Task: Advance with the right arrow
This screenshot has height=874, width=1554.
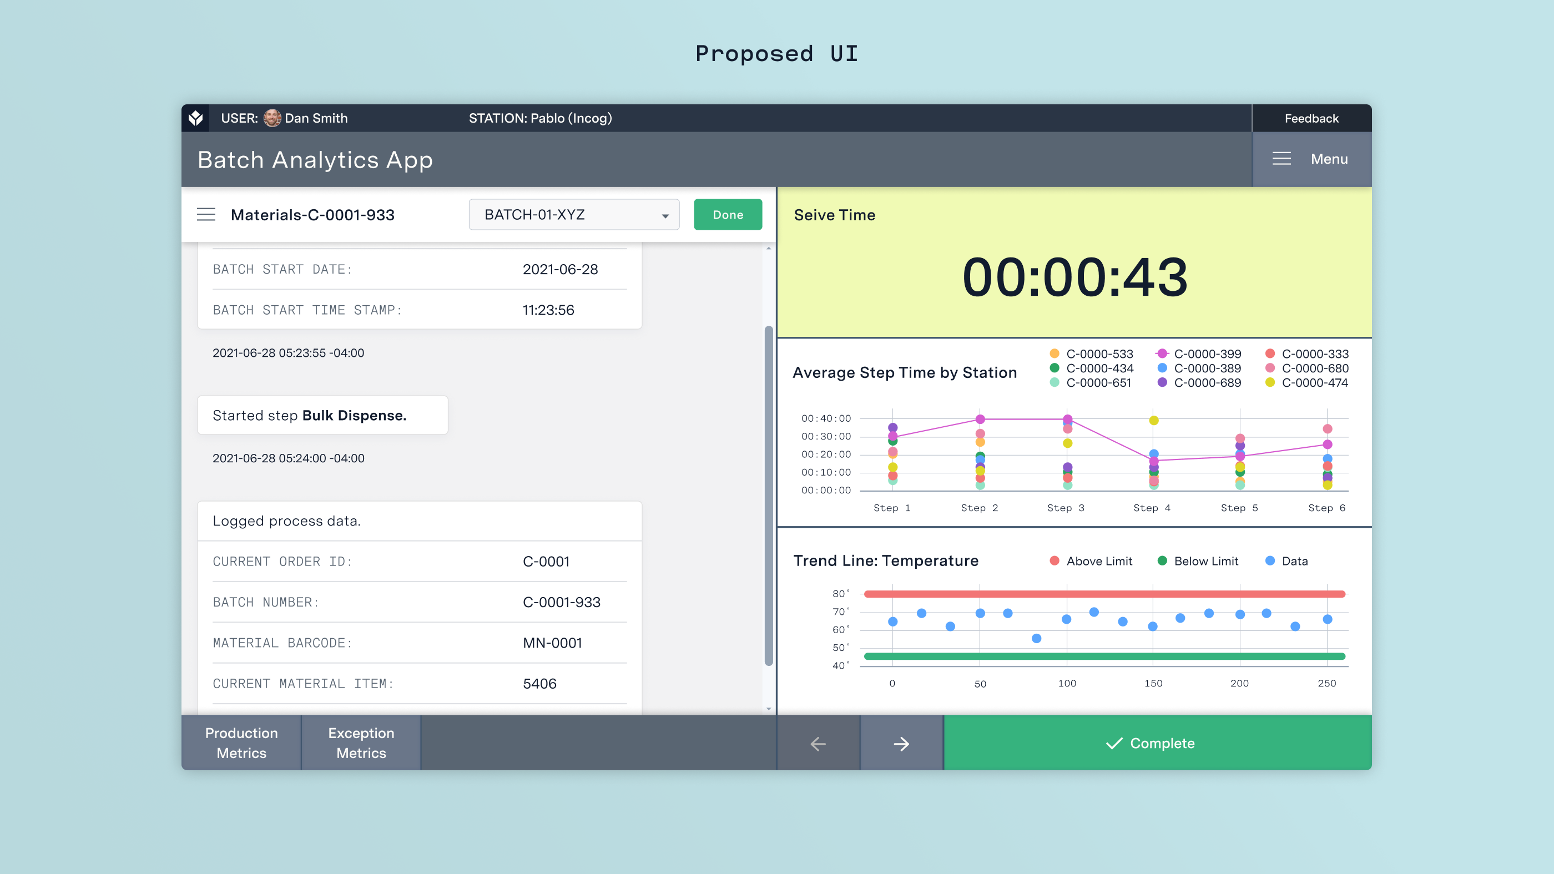Action: coord(901,743)
